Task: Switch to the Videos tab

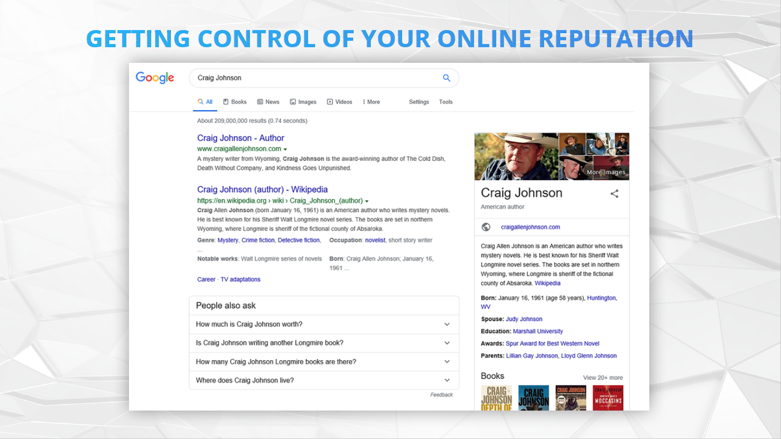Action: pyautogui.click(x=340, y=102)
